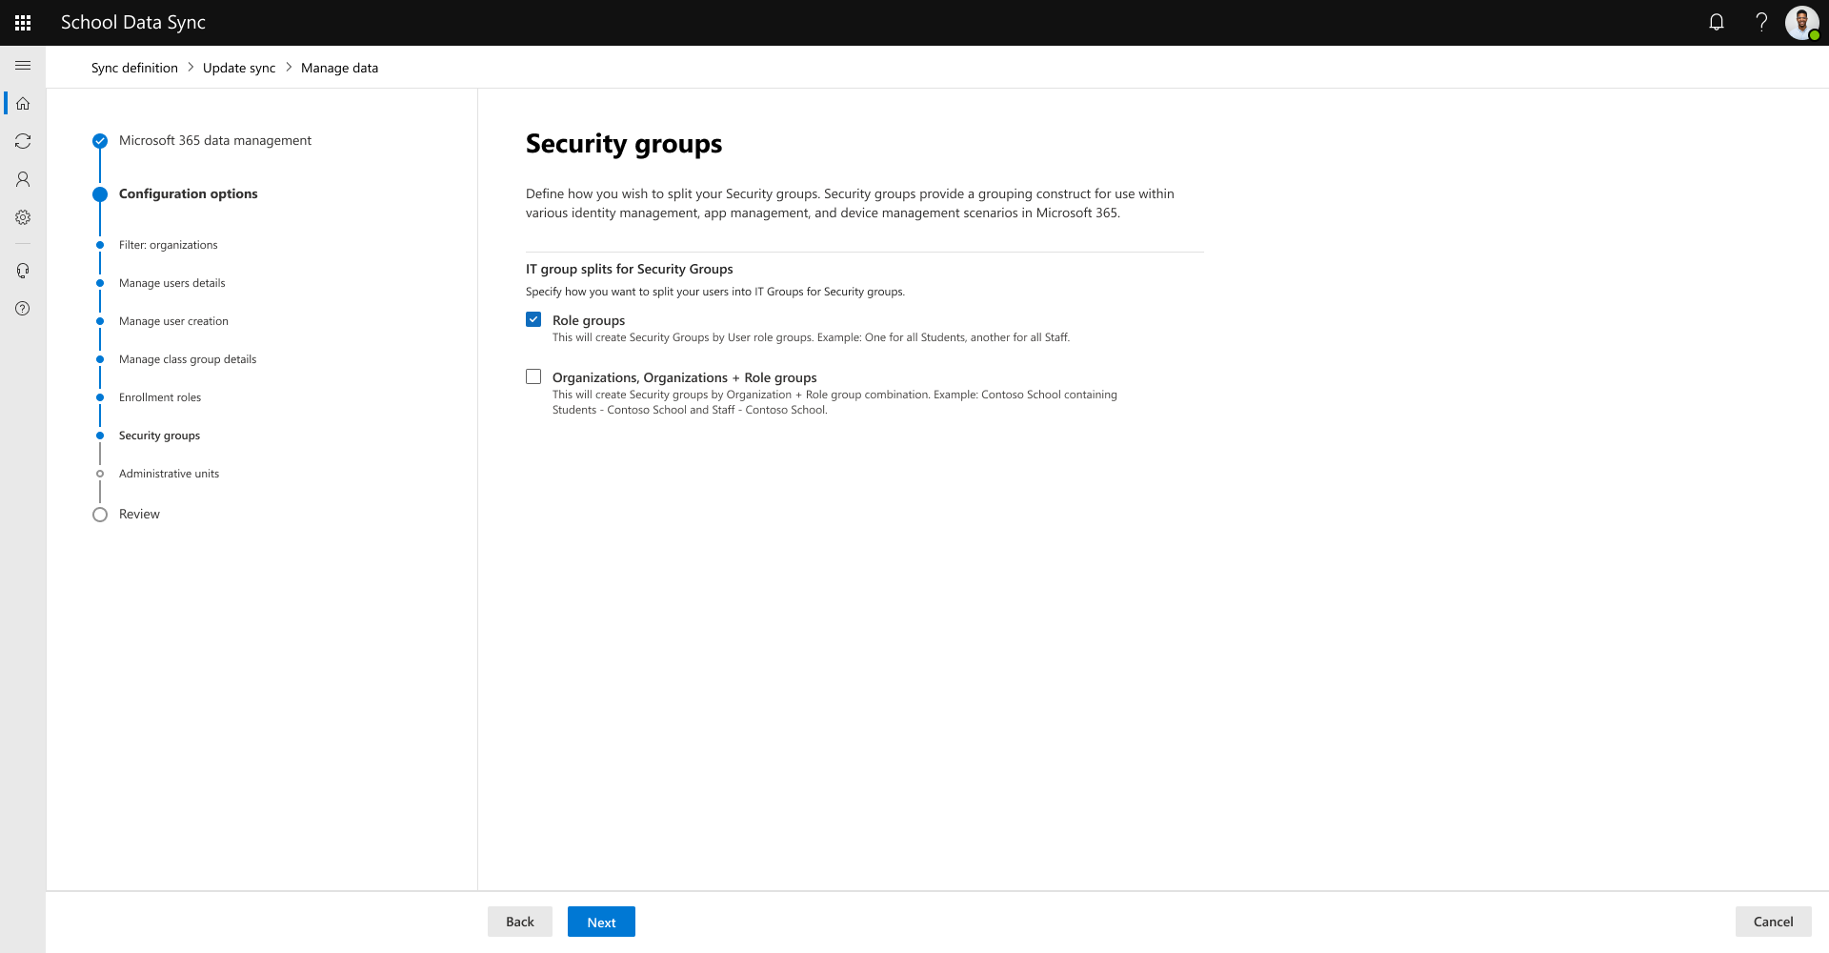Viewport: 1829px width, 953px height.
Task: Open the help circle icon in sidebar
Action: [23, 309]
